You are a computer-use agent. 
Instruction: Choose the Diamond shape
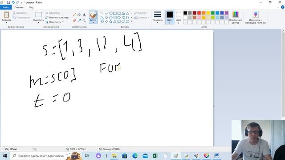point(106,18)
